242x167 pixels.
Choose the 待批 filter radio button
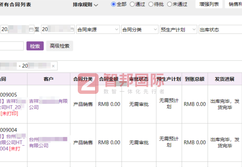tap(151, 4)
